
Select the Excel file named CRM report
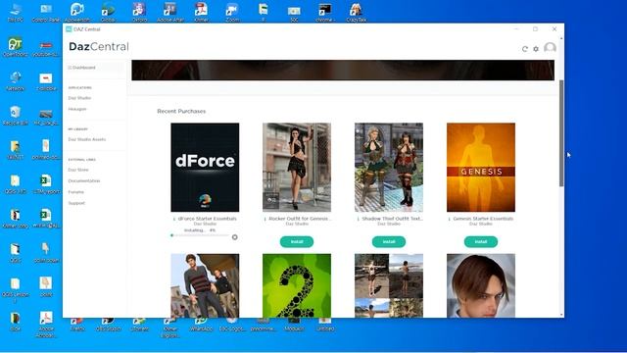tap(46, 184)
